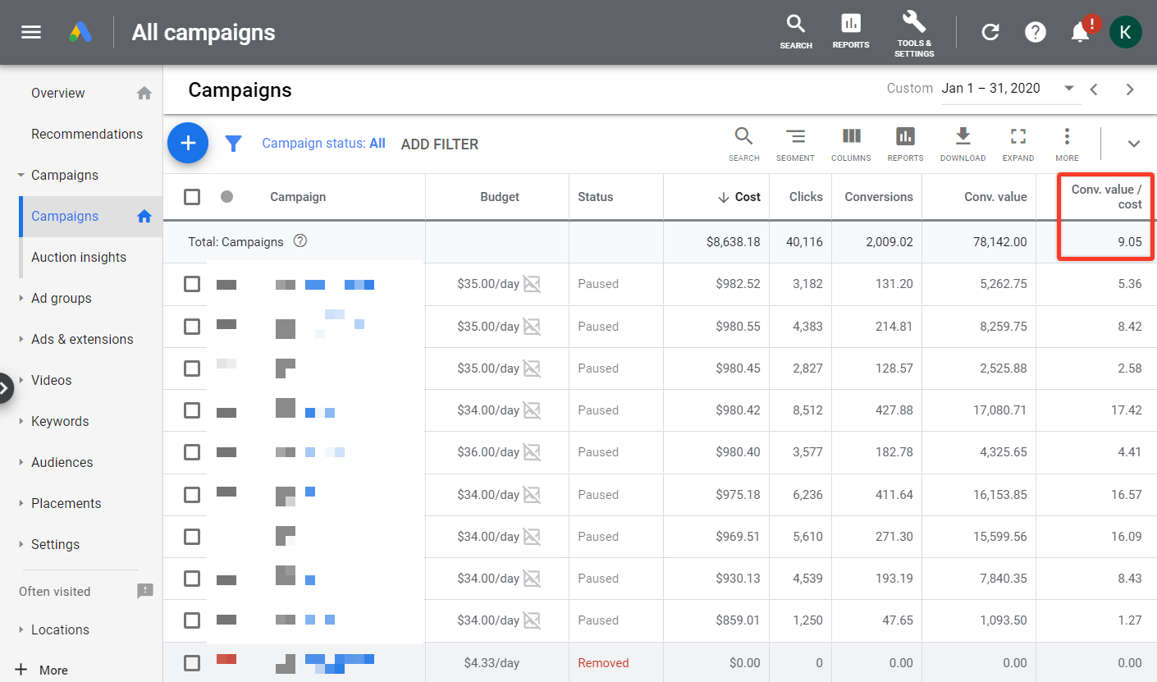Sort by Conv. value column header
Screen dimensions: 1157x682
point(995,197)
